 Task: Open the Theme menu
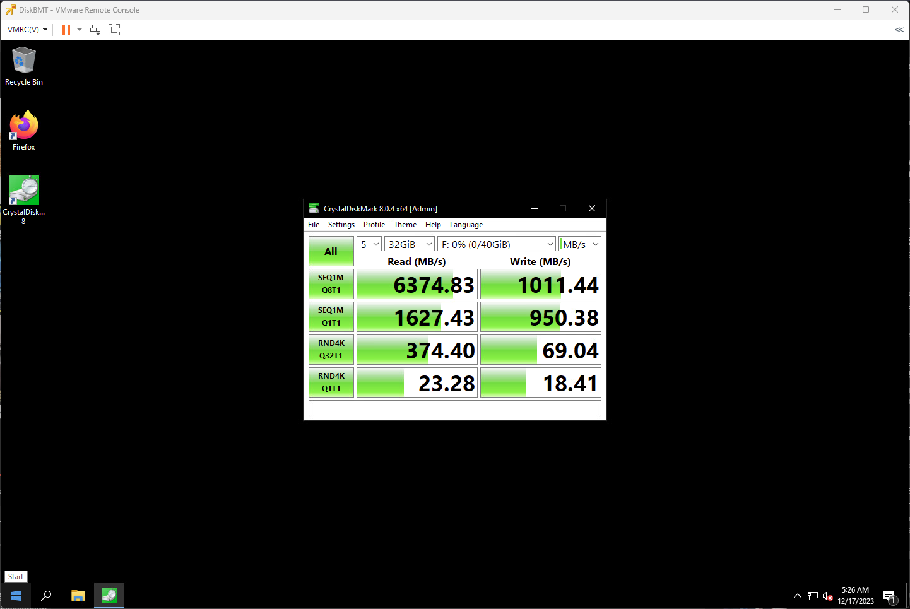point(405,225)
